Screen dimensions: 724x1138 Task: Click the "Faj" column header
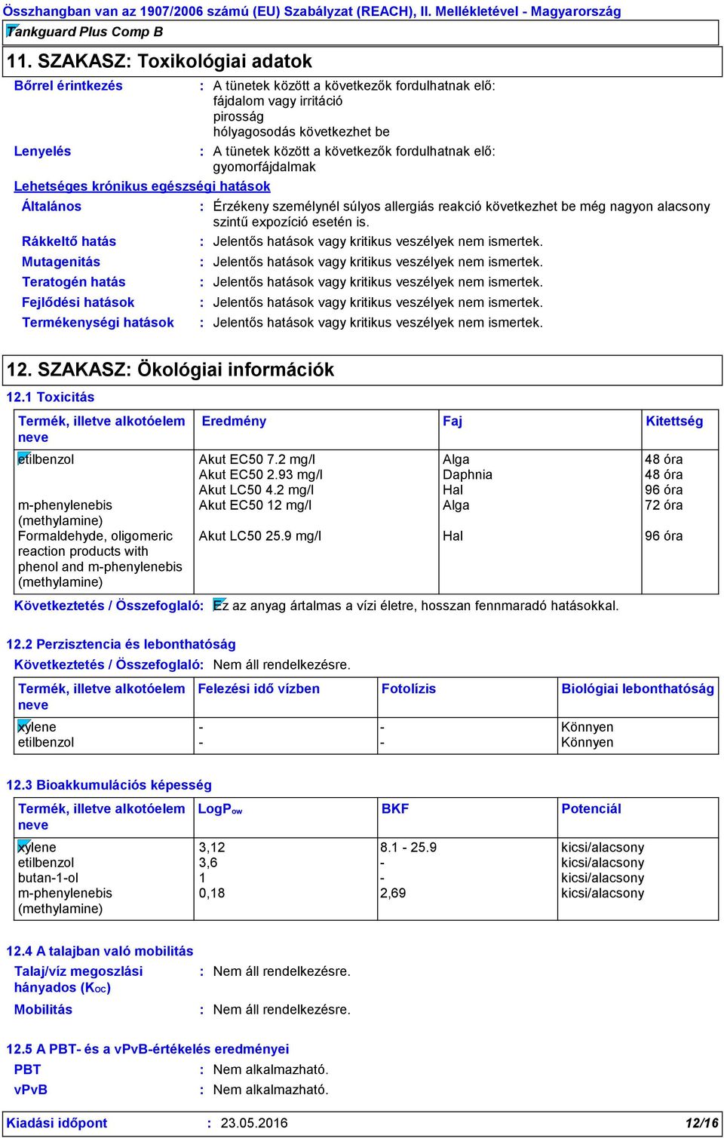(x=452, y=422)
